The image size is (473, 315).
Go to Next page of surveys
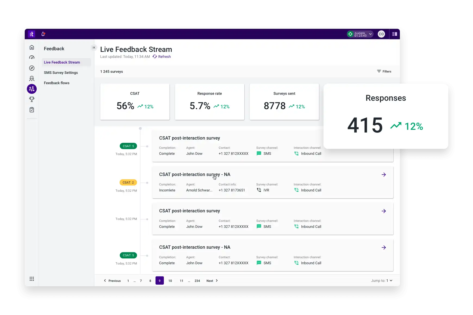pyautogui.click(x=210, y=281)
